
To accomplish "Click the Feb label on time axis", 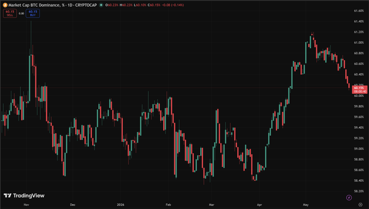I will pyautogui.click(x=168, y=205).
